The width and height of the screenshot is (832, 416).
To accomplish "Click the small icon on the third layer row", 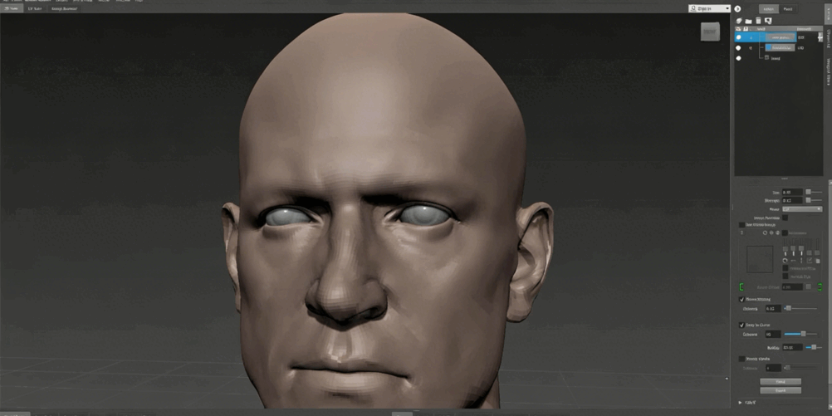I will [766, 57].
